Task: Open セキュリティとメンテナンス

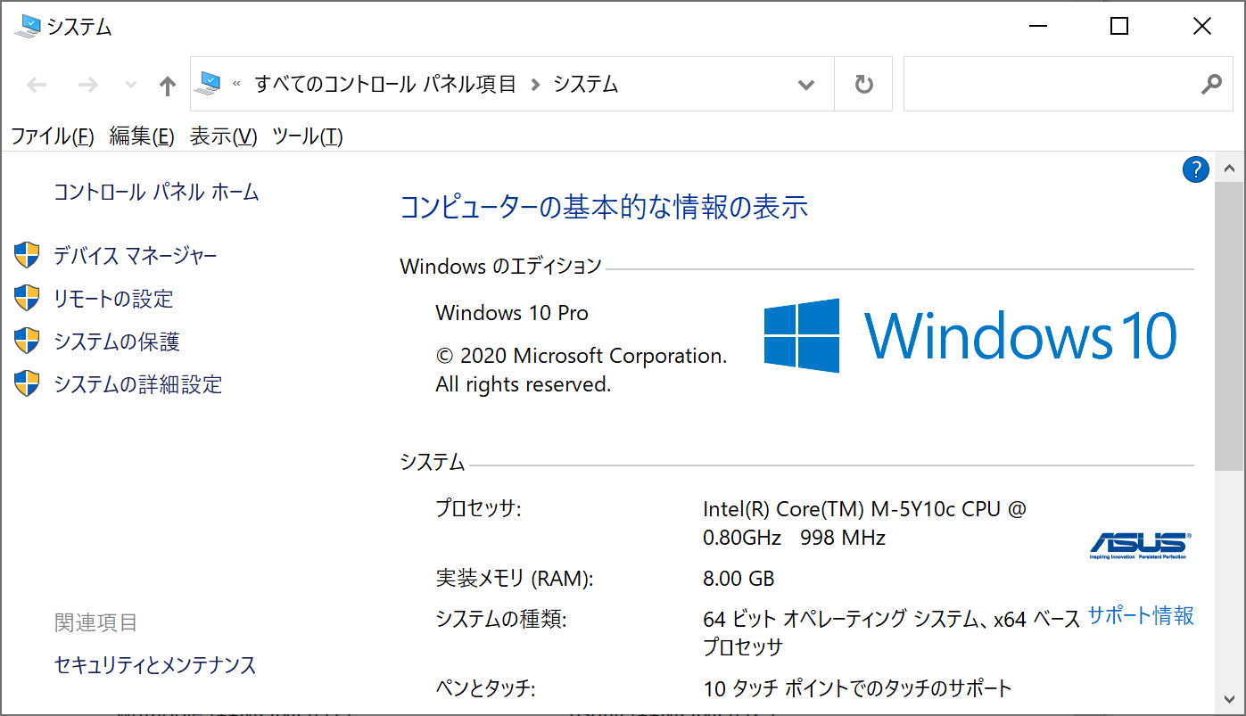Action: [x=154, y=665]
